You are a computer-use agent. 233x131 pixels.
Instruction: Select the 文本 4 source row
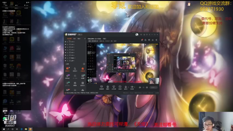[x=75, y=53]
